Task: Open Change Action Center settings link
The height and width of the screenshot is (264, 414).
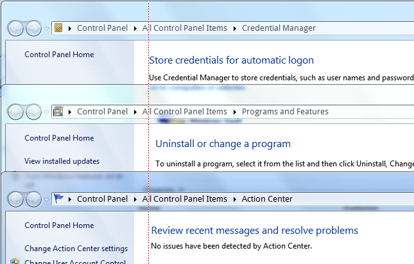Action: click(x=76, y=249)
